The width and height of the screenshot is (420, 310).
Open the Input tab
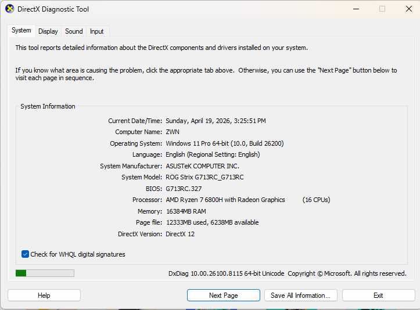[96, 31]
